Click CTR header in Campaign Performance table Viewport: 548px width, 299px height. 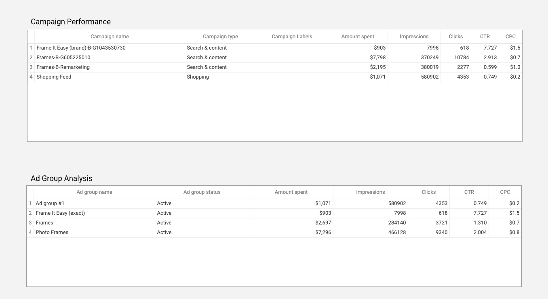pyautogui.click(x=485, y=37)
